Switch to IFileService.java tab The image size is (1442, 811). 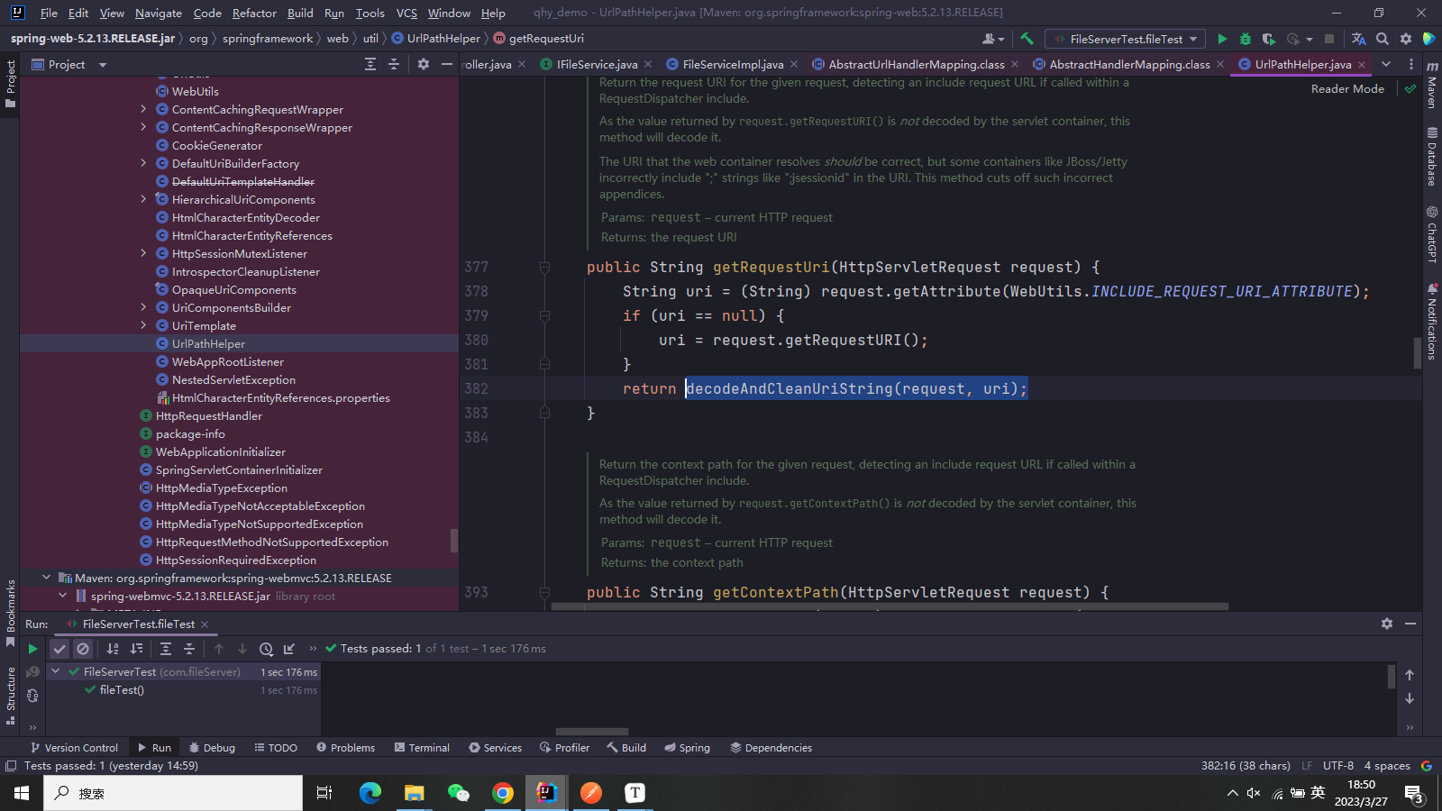pyautogui.click(x=596, y=64)
